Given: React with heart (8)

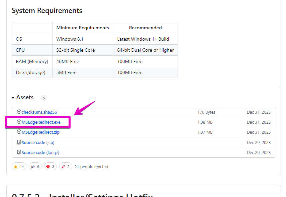Looking at the screenshot, I should pyautogui.click(x=50, y=167).
